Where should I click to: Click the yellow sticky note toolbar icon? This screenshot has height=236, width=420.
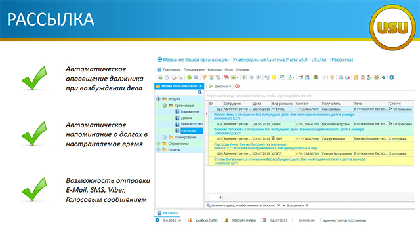274,77
